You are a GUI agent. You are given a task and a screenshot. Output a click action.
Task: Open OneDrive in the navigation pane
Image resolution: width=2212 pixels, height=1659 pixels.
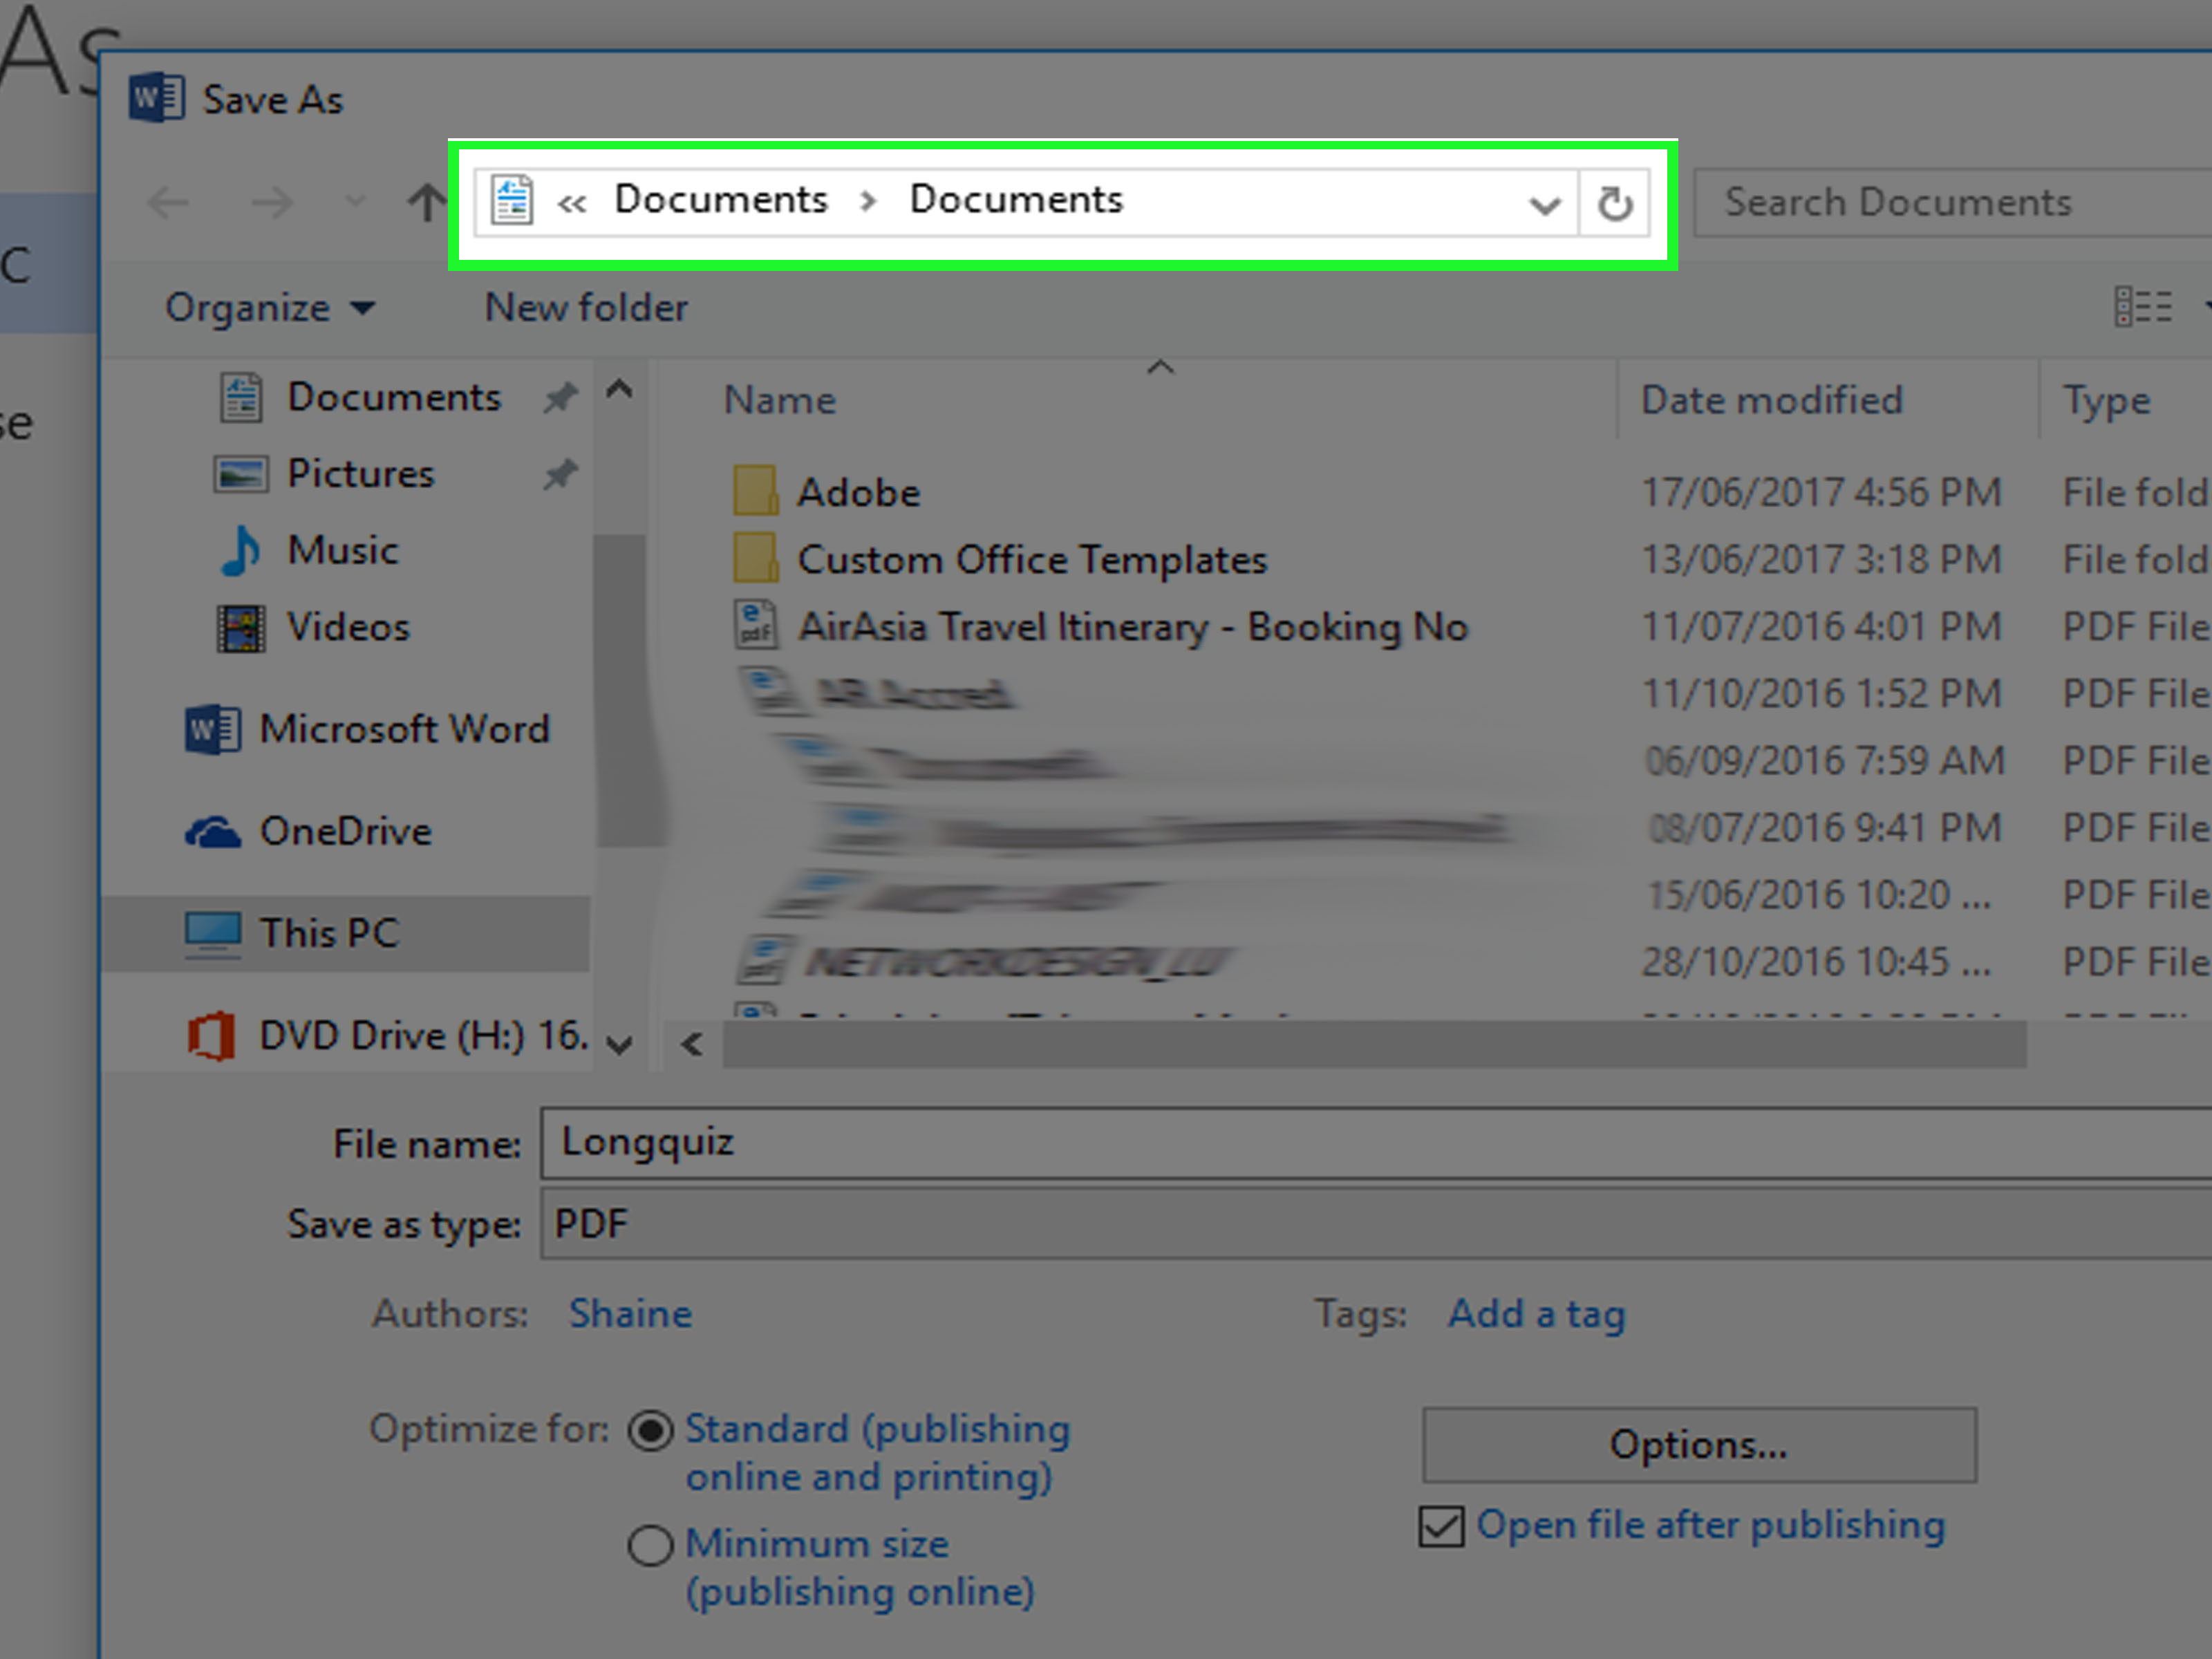click(x=344, y=831)
